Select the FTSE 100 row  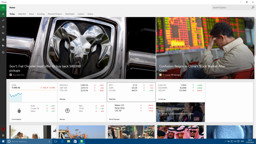82,90
